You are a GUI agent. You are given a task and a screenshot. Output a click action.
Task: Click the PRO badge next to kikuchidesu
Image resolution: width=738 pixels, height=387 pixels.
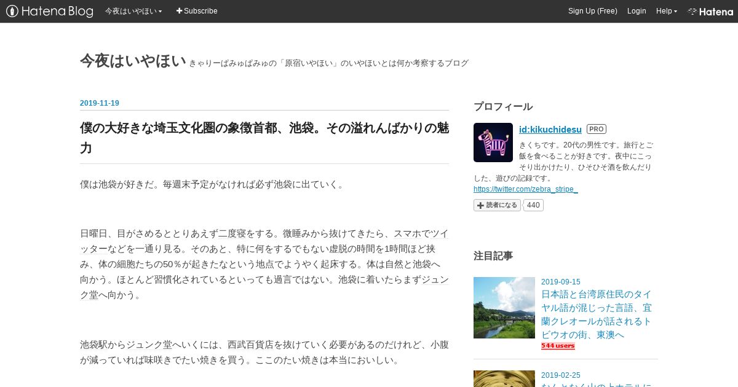pyautogui.click(x=597, y=129)
